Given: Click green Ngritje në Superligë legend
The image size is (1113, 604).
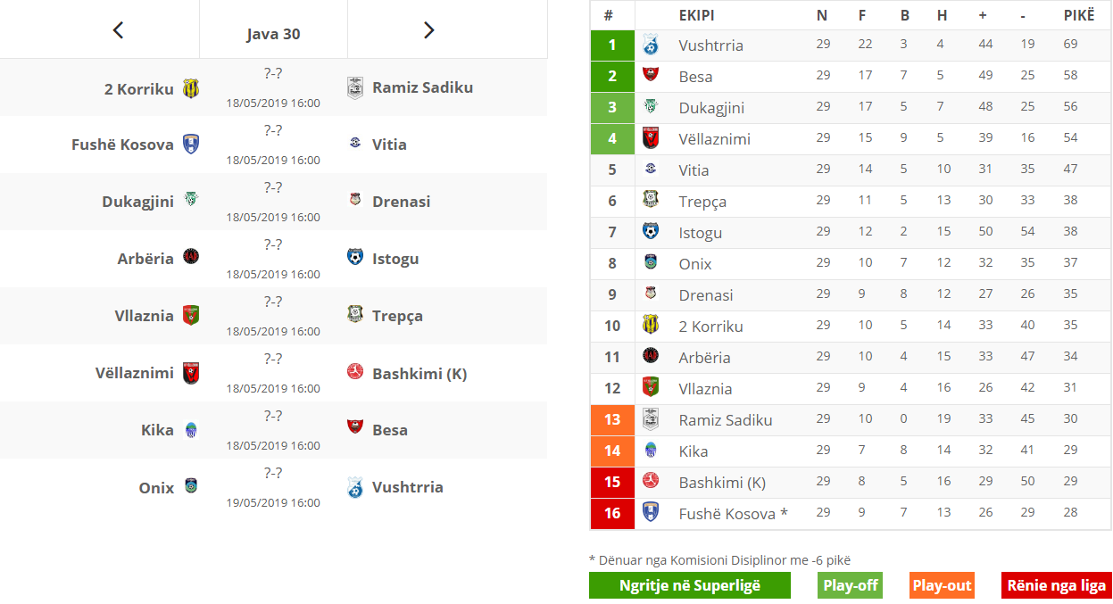Looking at the screenshot, I should pos(690,585).
